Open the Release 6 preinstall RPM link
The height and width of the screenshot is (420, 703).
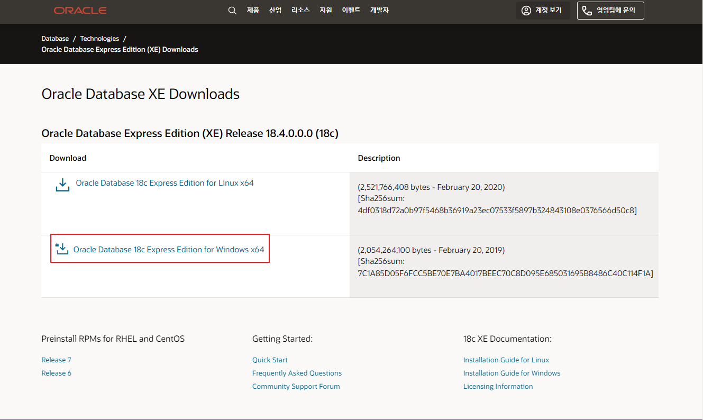[56, 373]
